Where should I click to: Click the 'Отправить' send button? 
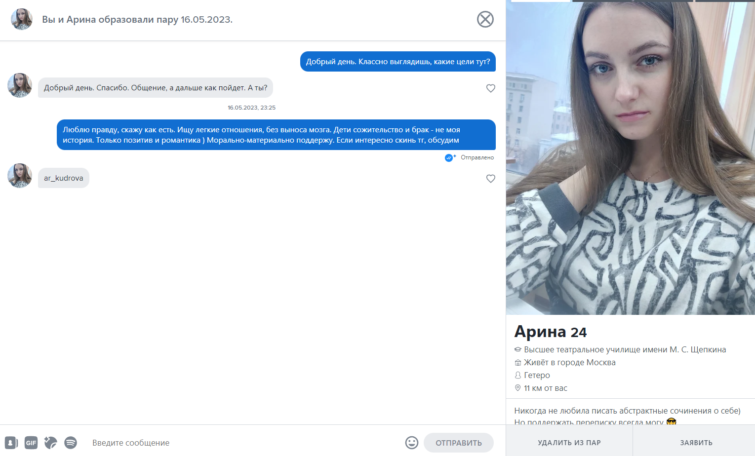pyautogui.click(x=459, y=443)
